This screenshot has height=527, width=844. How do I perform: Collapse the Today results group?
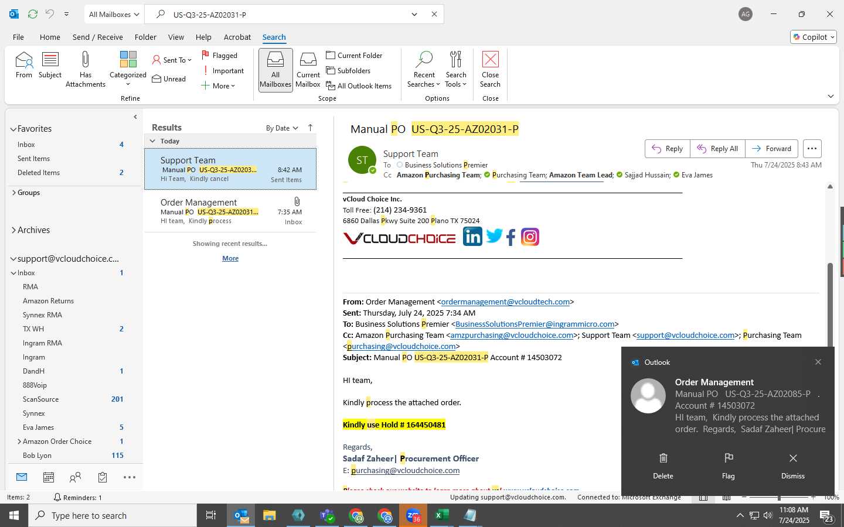tap(152, 141)
